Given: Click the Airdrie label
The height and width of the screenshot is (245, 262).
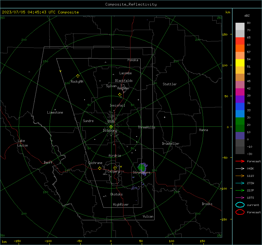Looking at the screenshot, I should (x=115, y=156).
